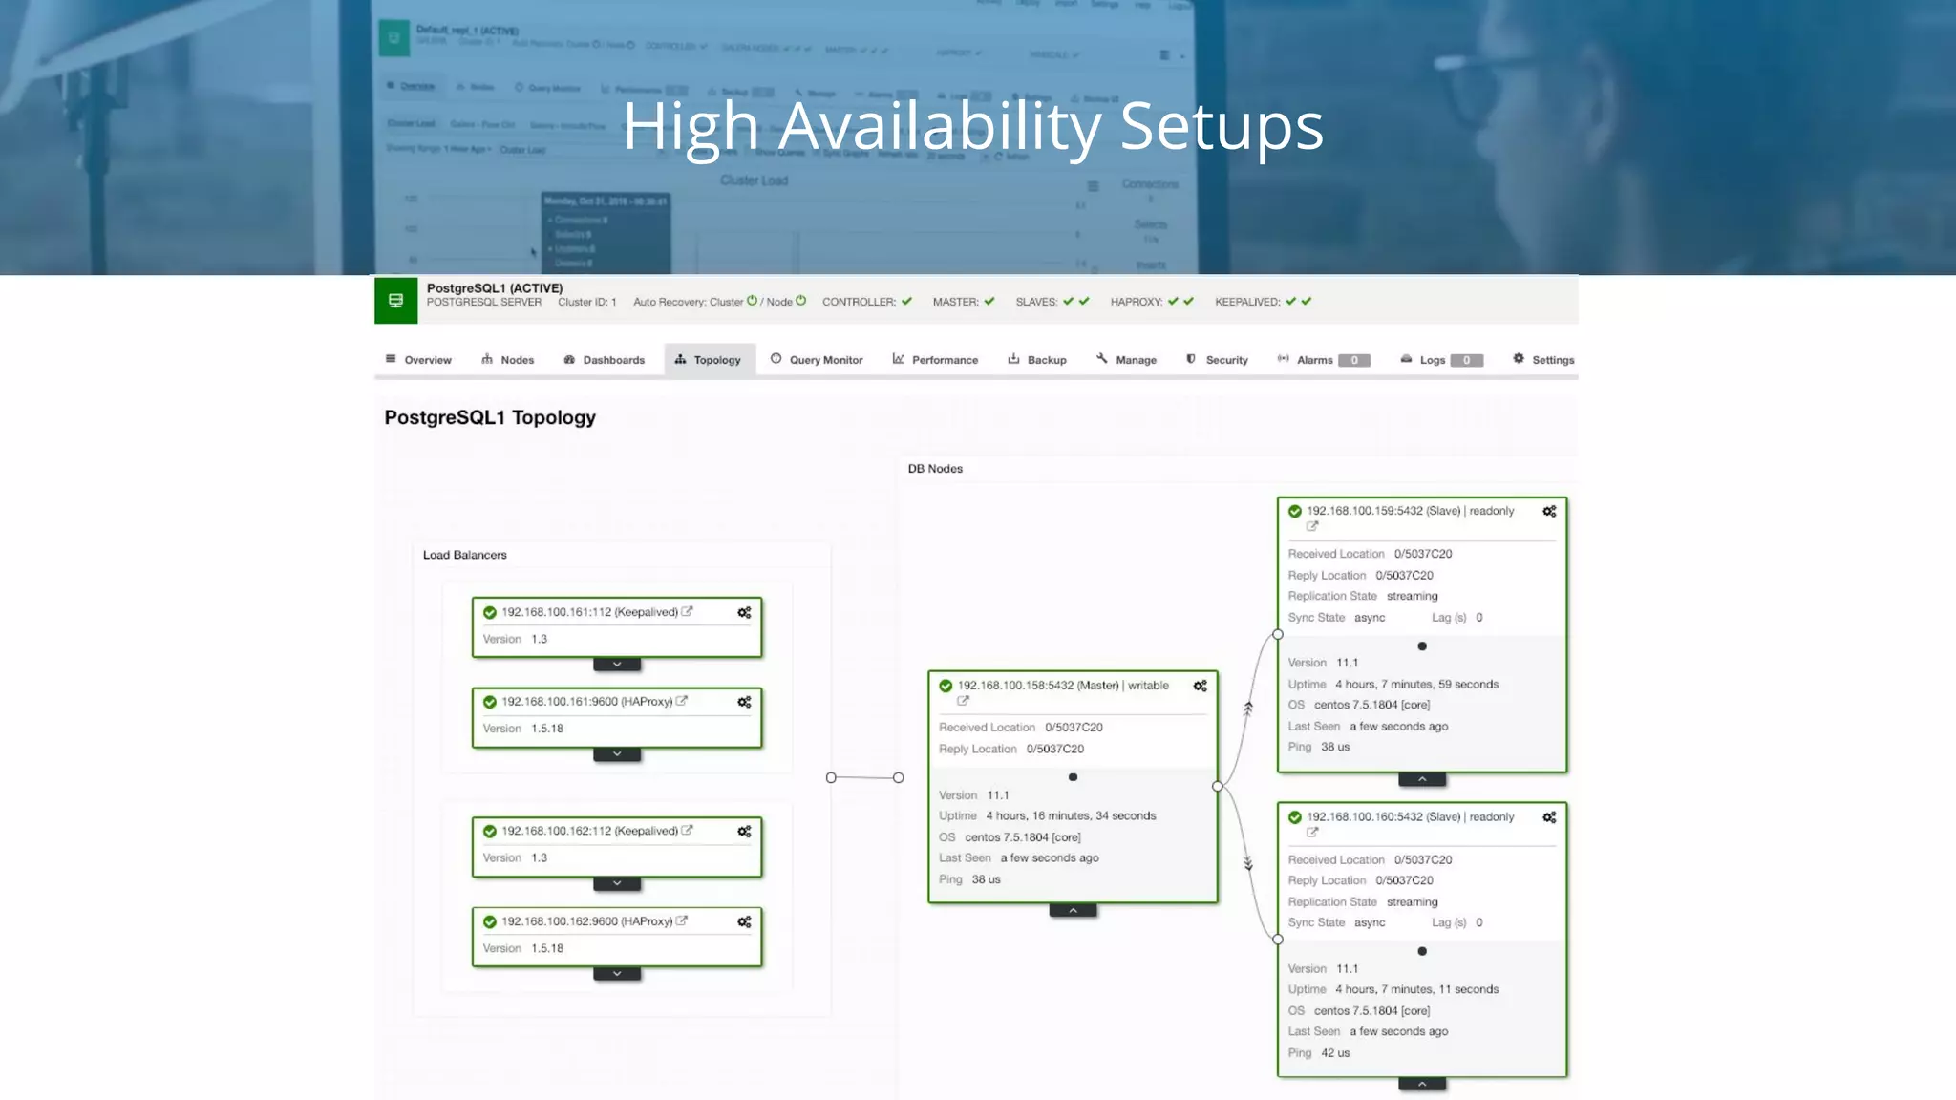Collapse the Master node 192.168.100.158 card
The height and width of the screenshot is (1100, 1956).
click(x=1073, y=910)
